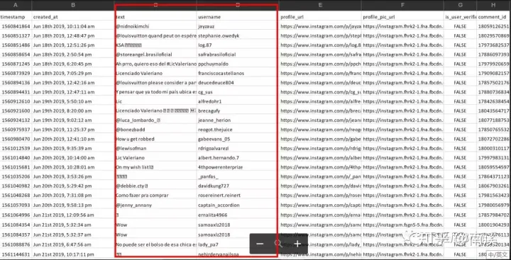
Task: Click timestamp cell 1560841864
Action: point(16,26)
